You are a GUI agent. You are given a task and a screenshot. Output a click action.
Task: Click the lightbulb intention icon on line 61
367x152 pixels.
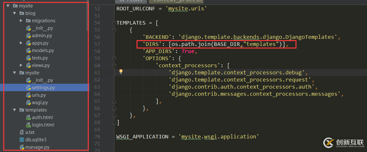point(121,71)
